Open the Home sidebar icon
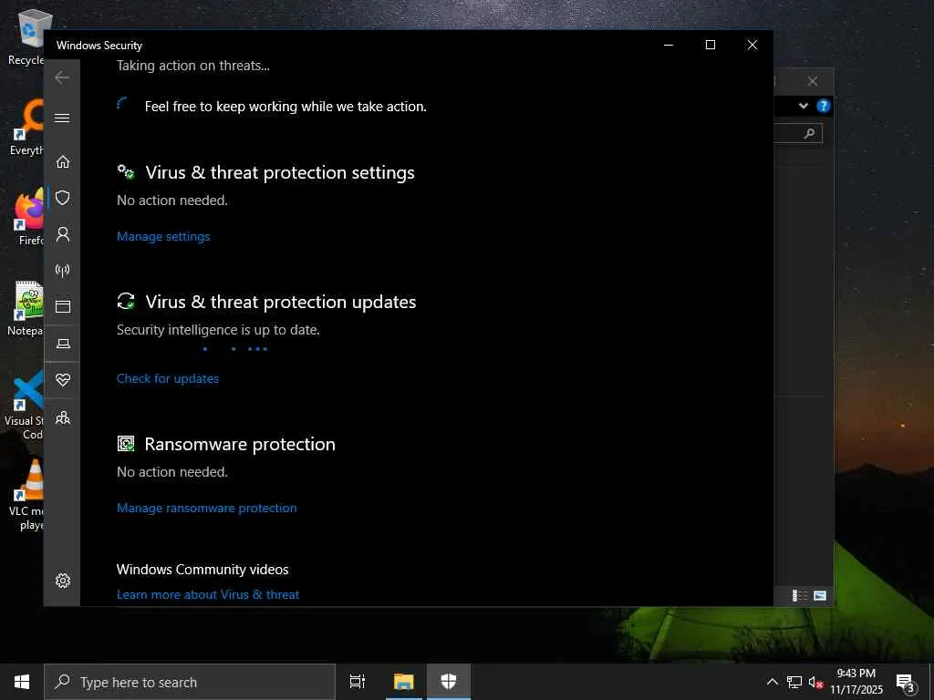Screen dimensions: 934x700 click(x=63, y=161)
